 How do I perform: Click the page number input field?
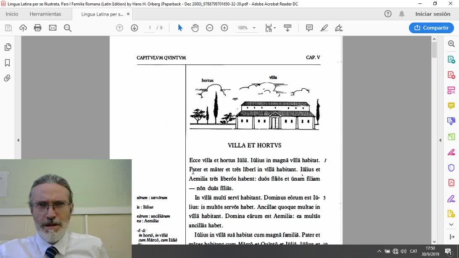[150, 28]
